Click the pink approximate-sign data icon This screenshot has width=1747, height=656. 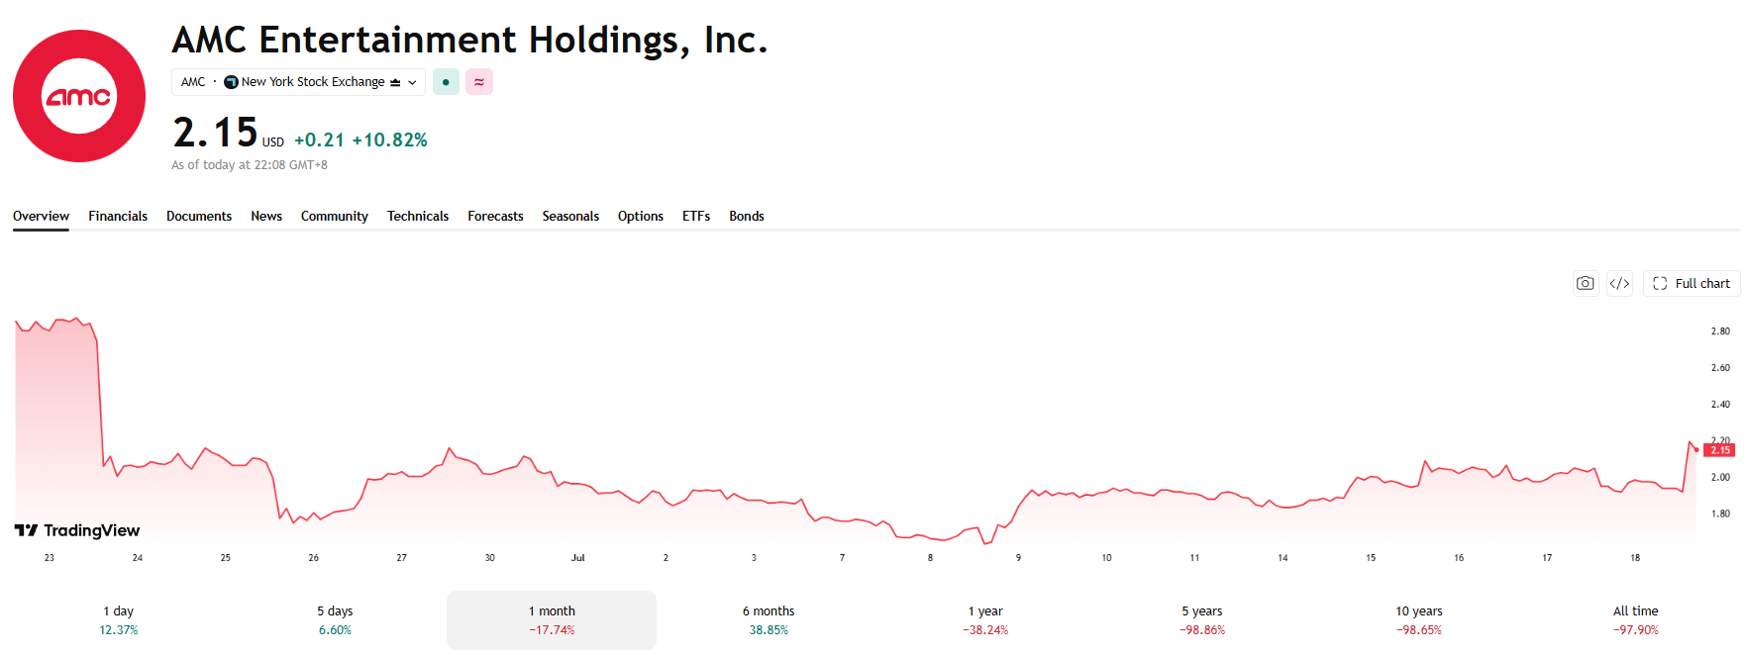479,82
